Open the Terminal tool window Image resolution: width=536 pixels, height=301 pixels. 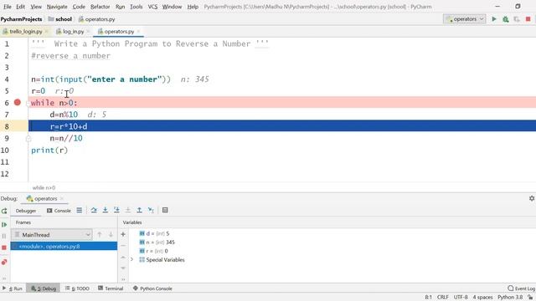coord(111,288)
